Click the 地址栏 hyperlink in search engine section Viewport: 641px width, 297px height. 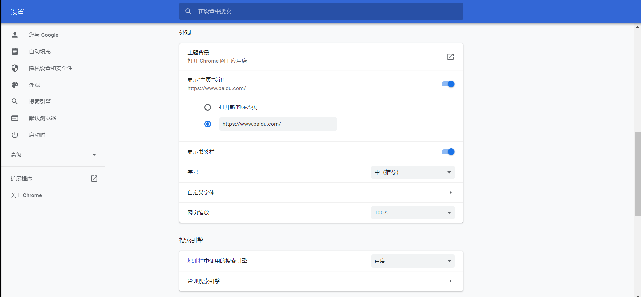click(x=195, y=261)
